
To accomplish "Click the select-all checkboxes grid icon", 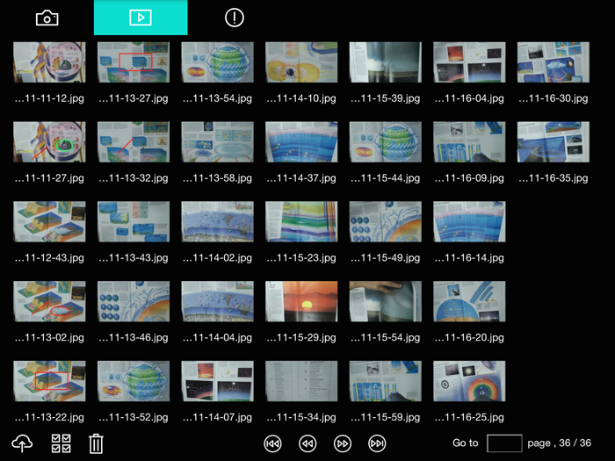I will pos(61,443).
